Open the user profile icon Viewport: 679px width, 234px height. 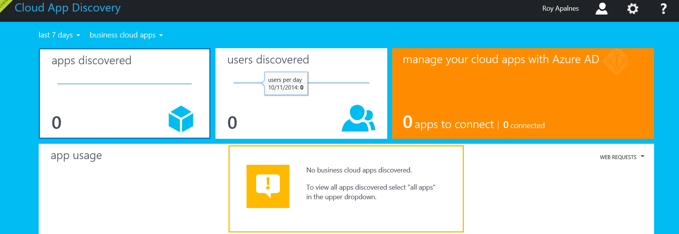coord(601,8)
